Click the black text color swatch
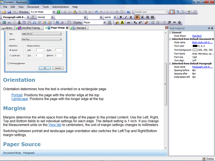Image resolution: width=215 pixels, height=161 pixels. click(x=195, y=46)
